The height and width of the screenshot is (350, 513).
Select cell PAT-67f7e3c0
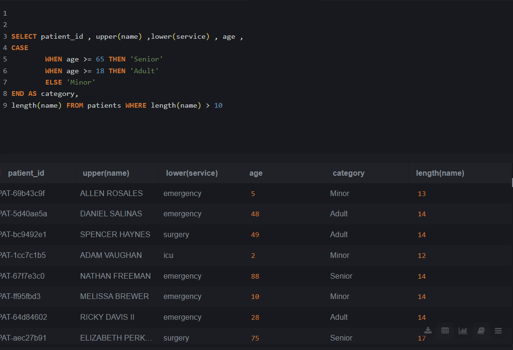point(22,276)
